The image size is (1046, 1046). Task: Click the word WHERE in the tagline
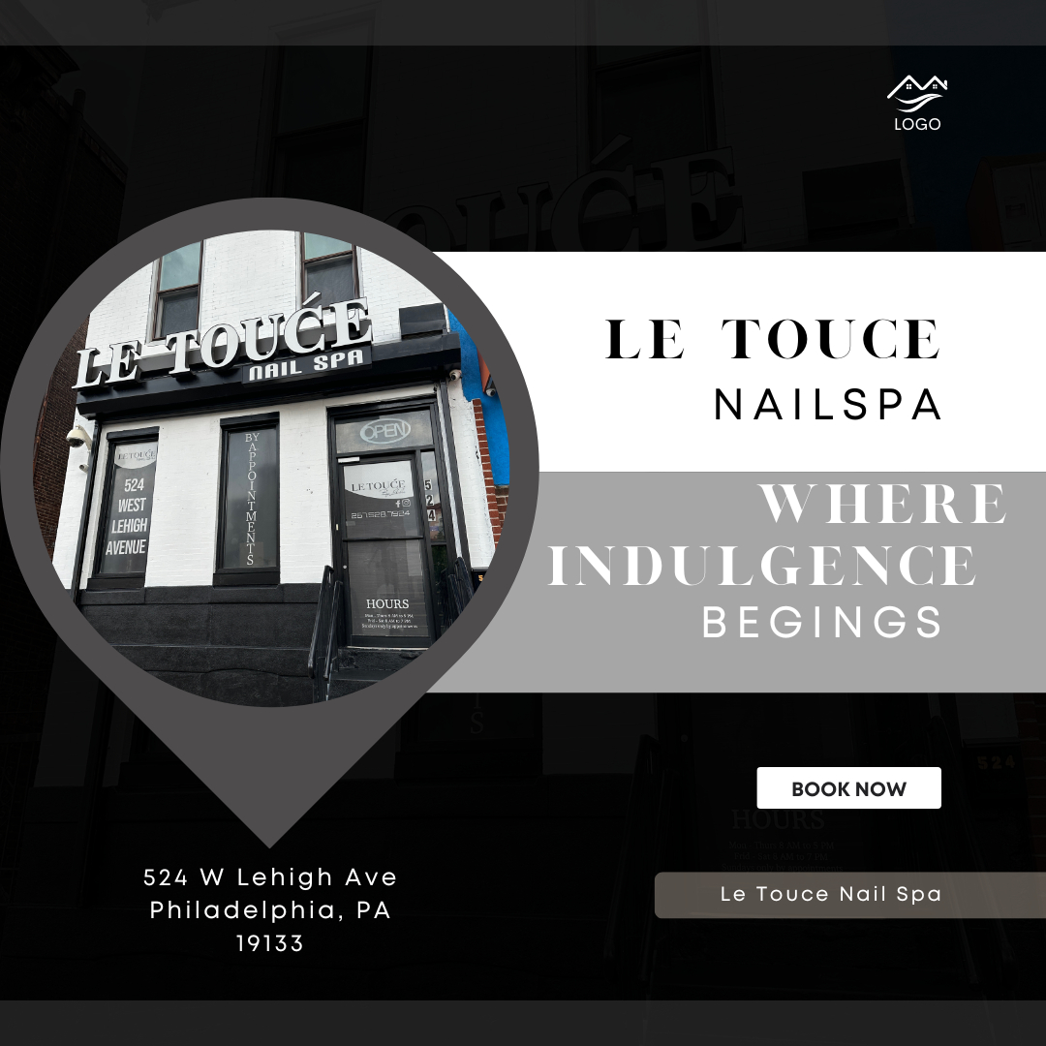click(x=882, y=504)
